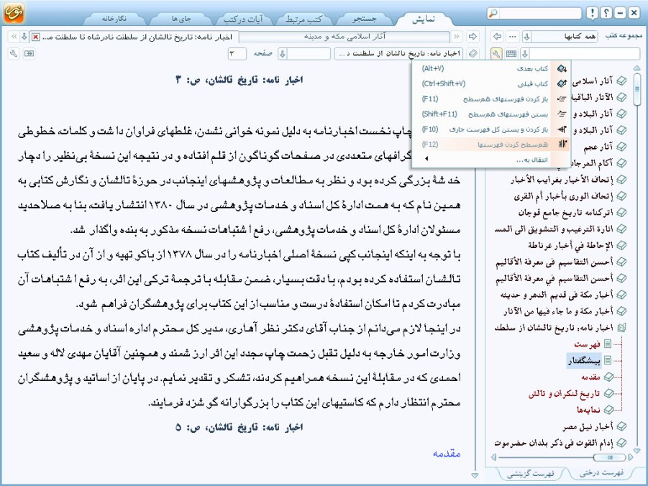Screen dimensions: 648x486
Task: Click the book icon of أخبار نيل مصر
Action: 621,426
